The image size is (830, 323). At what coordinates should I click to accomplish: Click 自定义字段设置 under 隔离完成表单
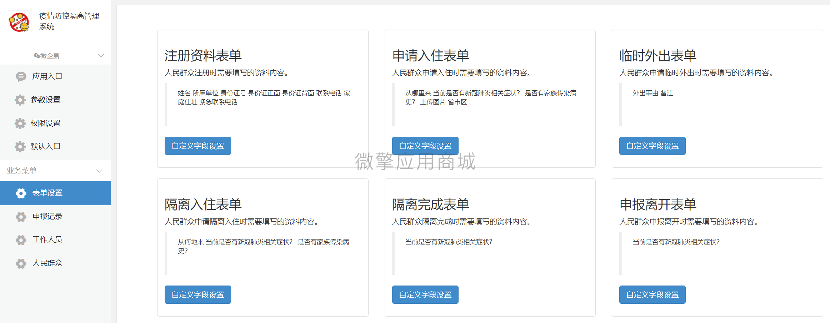pos(425,294)
